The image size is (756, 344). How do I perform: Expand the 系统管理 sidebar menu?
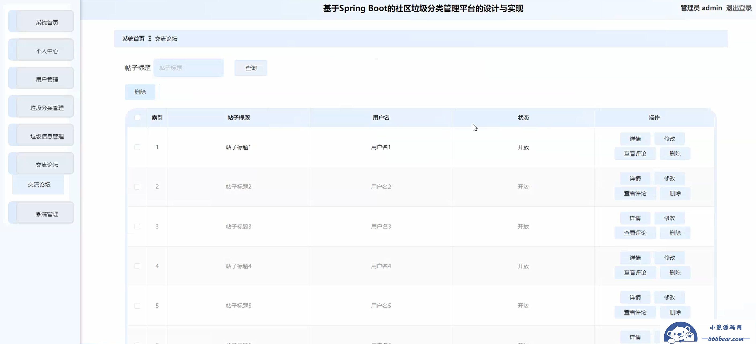41,213
